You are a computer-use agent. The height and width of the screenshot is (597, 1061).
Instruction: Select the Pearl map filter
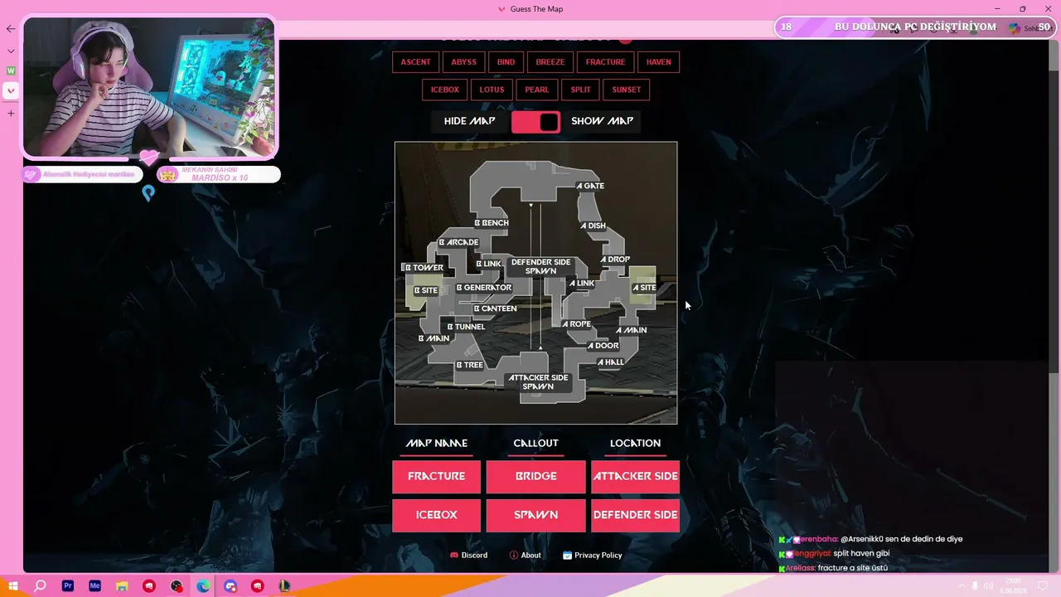(536, 90)
